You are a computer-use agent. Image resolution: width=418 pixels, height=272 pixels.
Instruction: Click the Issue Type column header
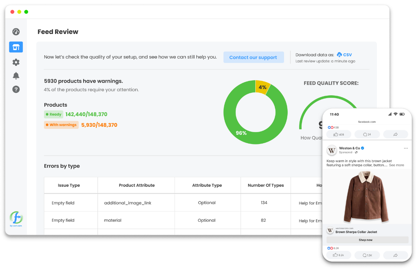[x=69, y=185]
